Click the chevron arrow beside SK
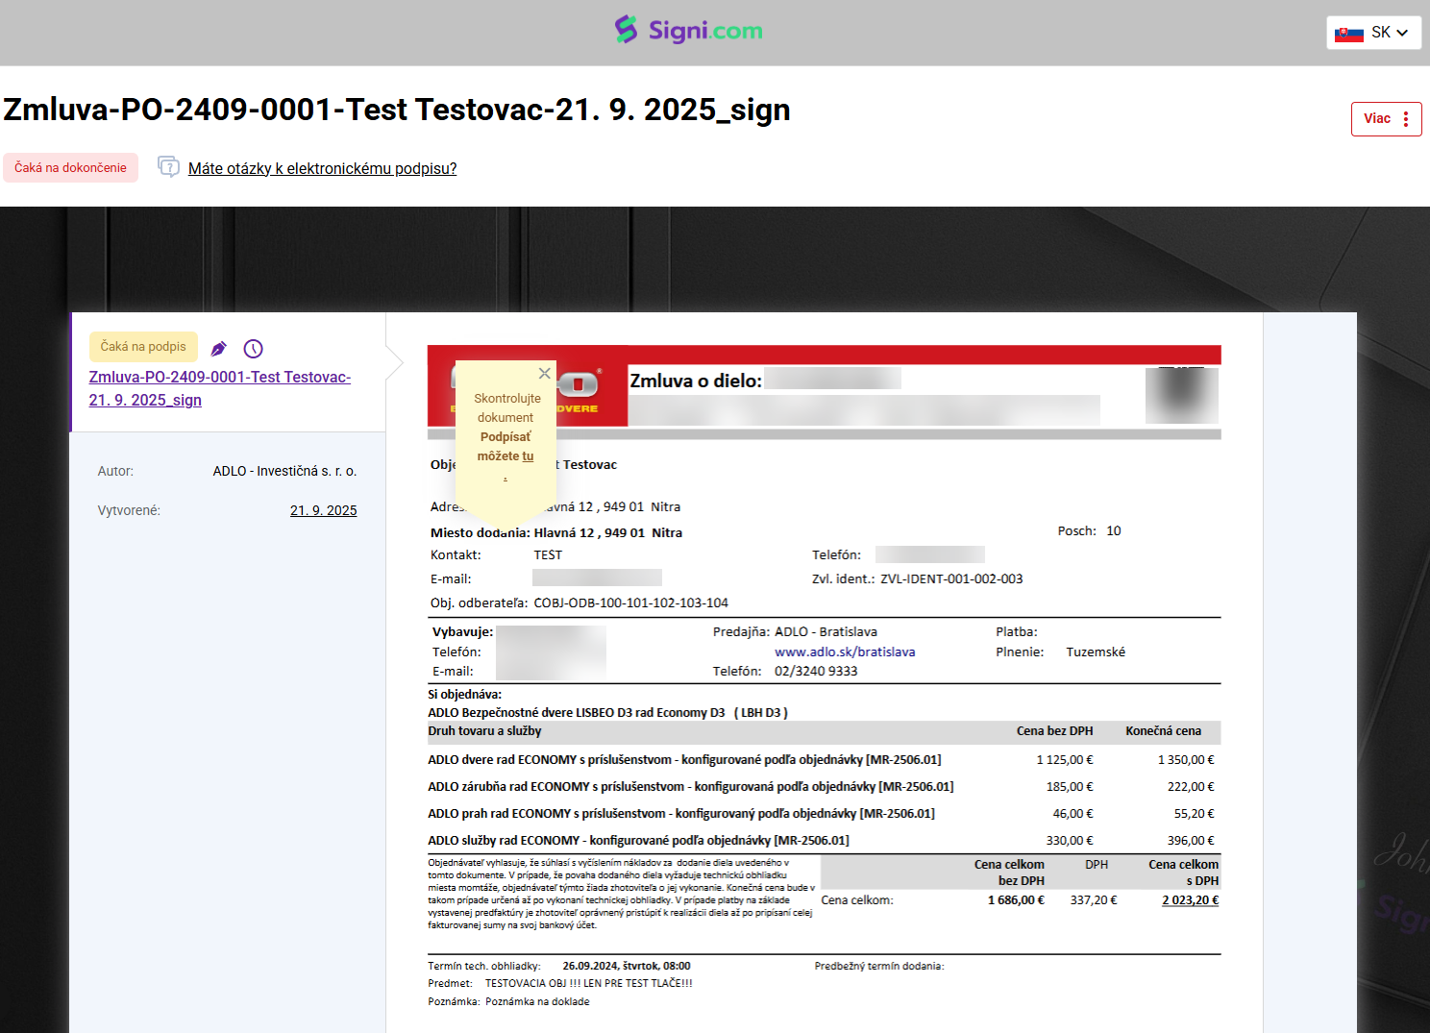This screenshot has width=1430, height=1033. pos(1402,34)
